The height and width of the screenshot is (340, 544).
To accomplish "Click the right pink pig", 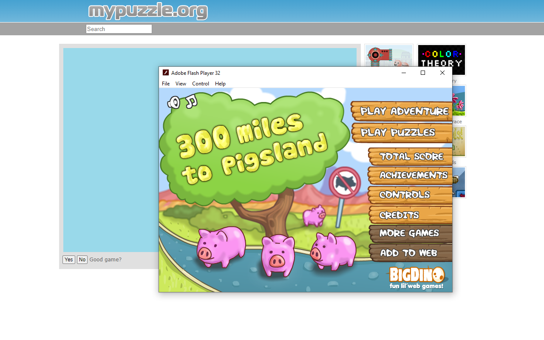I will (x=333, y=251).
